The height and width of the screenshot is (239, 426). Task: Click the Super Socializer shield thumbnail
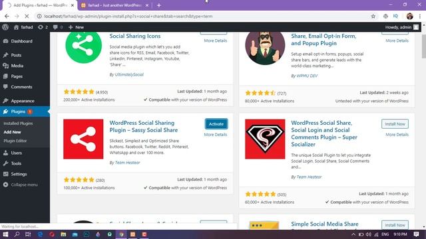click(265, 139)
